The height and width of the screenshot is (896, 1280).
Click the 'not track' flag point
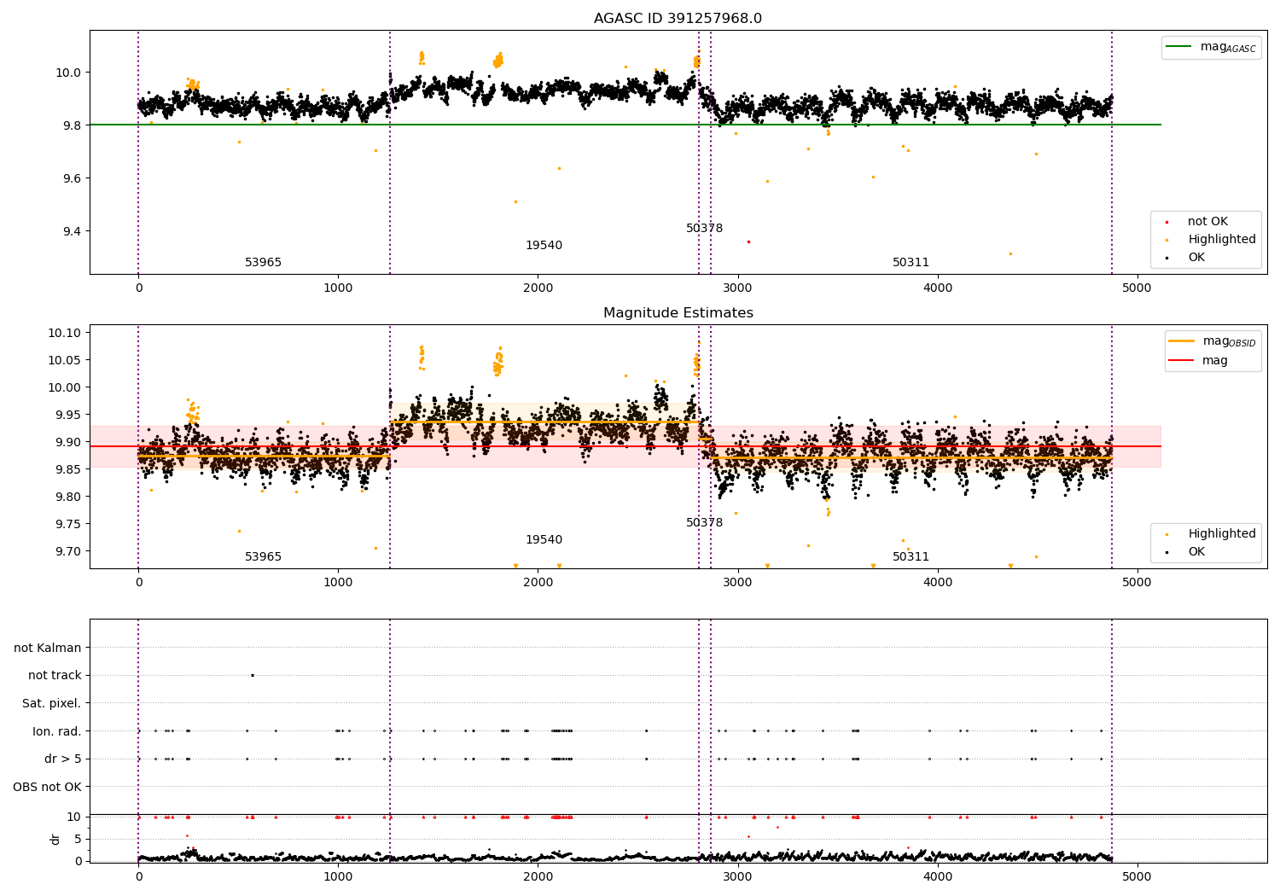click(x=253, y=675)
